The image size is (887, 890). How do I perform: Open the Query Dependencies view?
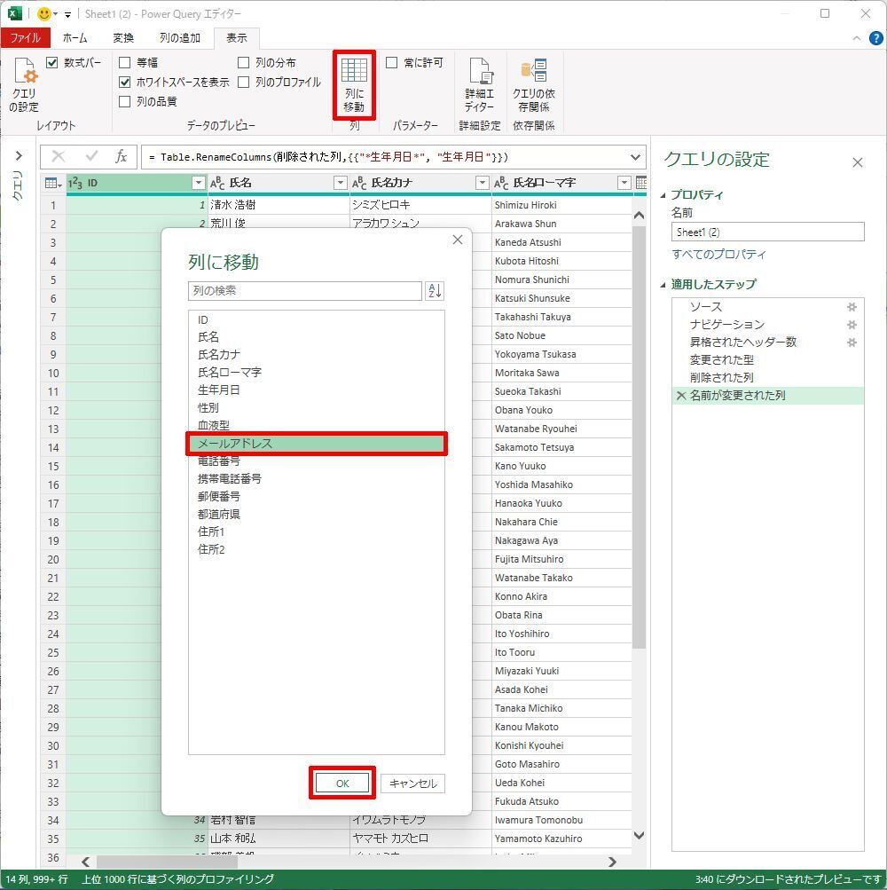[x=533, y=85]
